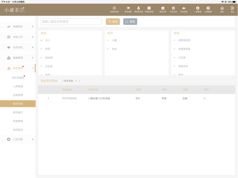Viewport: 238px width, 178px height.
Task: Click 金罐 level cell
Action: click(185, 98)
